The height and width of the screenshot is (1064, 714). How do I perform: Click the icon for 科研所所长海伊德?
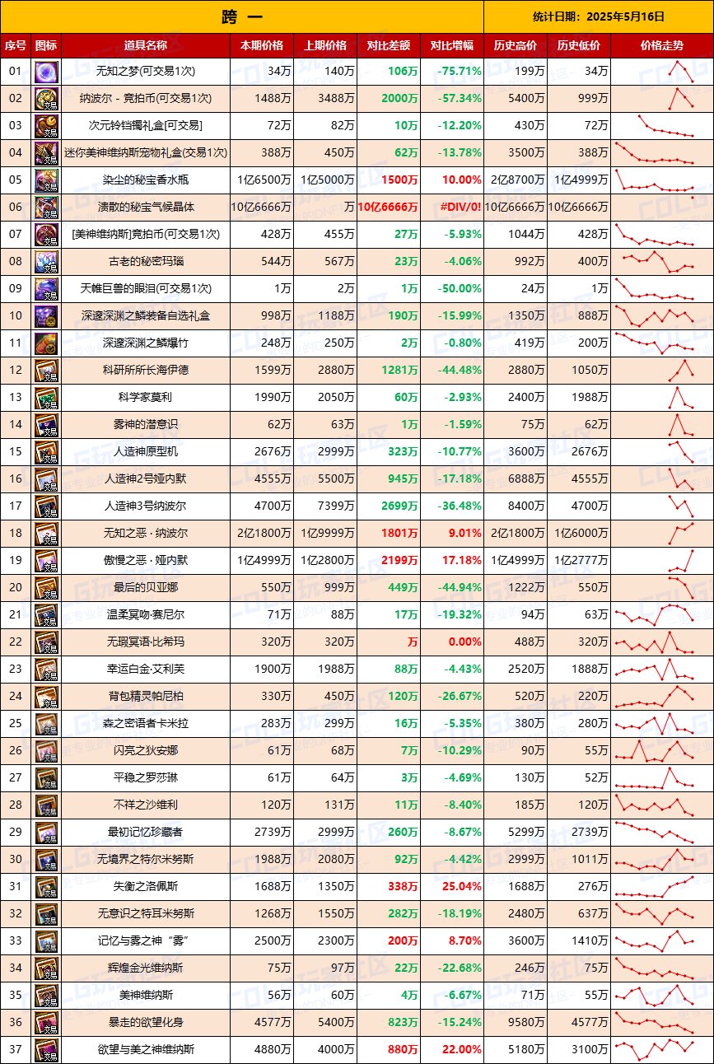tap(46, 371)
